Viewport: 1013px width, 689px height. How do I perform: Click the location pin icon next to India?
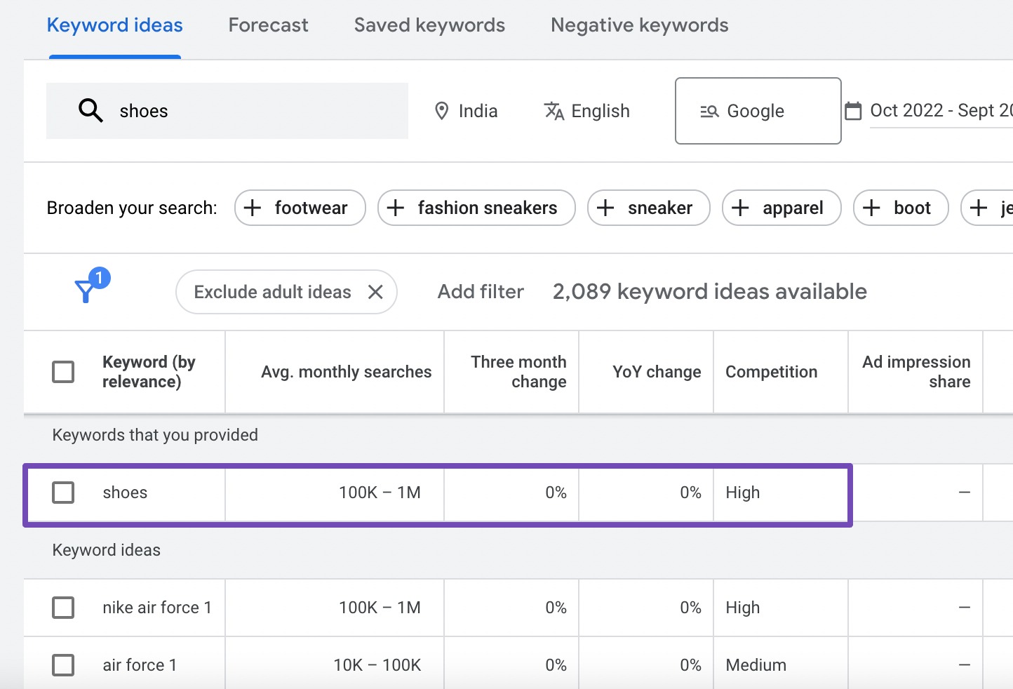coord(441,110)
